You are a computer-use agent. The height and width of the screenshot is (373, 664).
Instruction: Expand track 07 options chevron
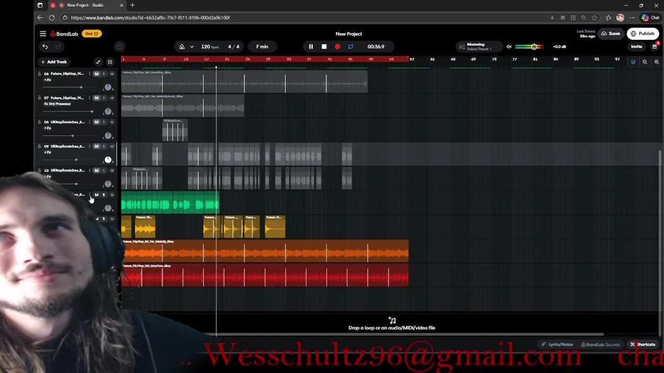112,98
